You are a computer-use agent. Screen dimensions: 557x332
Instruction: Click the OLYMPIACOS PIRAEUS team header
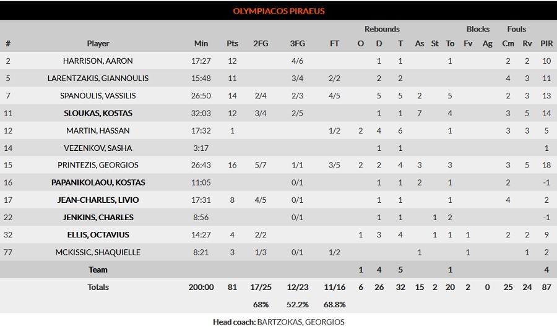(x=279, y=11)
